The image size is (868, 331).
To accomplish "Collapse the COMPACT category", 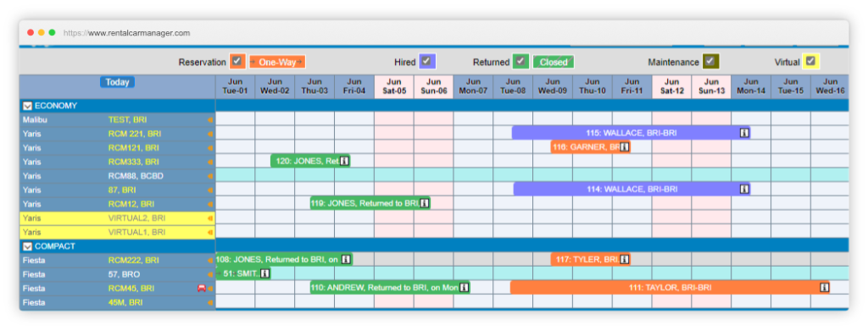I will pos(26,246).
